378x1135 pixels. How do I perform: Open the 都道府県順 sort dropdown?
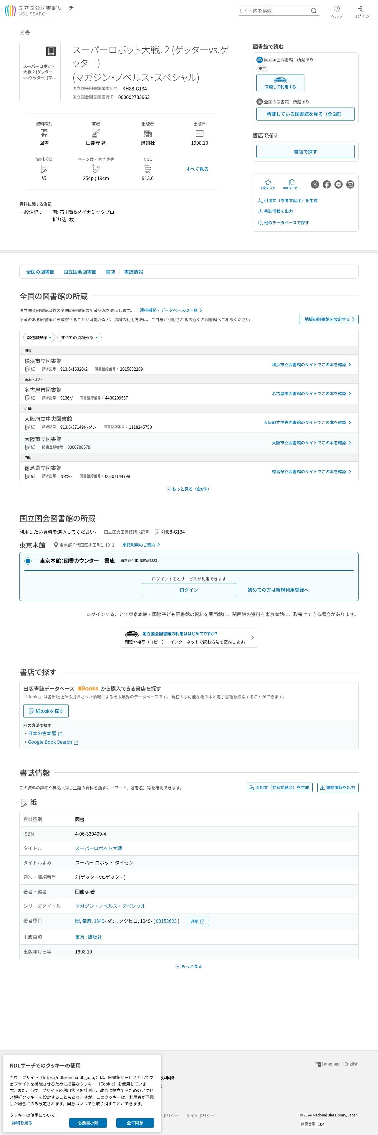coord(39,337)
